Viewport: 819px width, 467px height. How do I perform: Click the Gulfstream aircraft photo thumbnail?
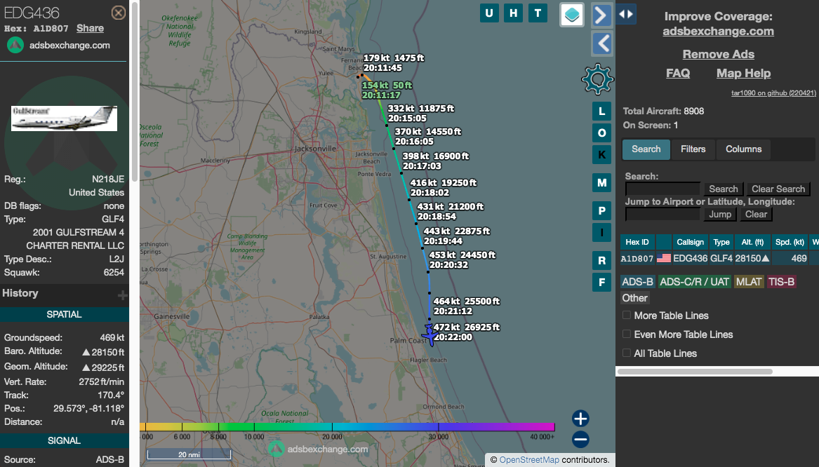(x=65, y=119)
